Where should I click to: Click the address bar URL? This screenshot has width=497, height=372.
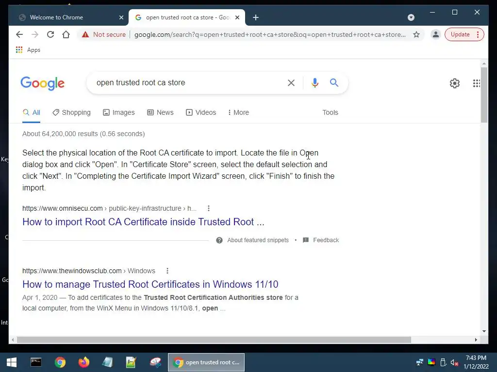270,34
